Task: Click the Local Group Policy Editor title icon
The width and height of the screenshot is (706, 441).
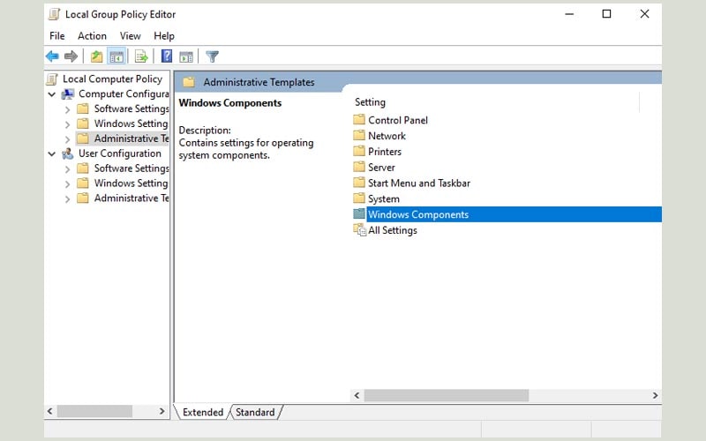Action: point(54,14)
